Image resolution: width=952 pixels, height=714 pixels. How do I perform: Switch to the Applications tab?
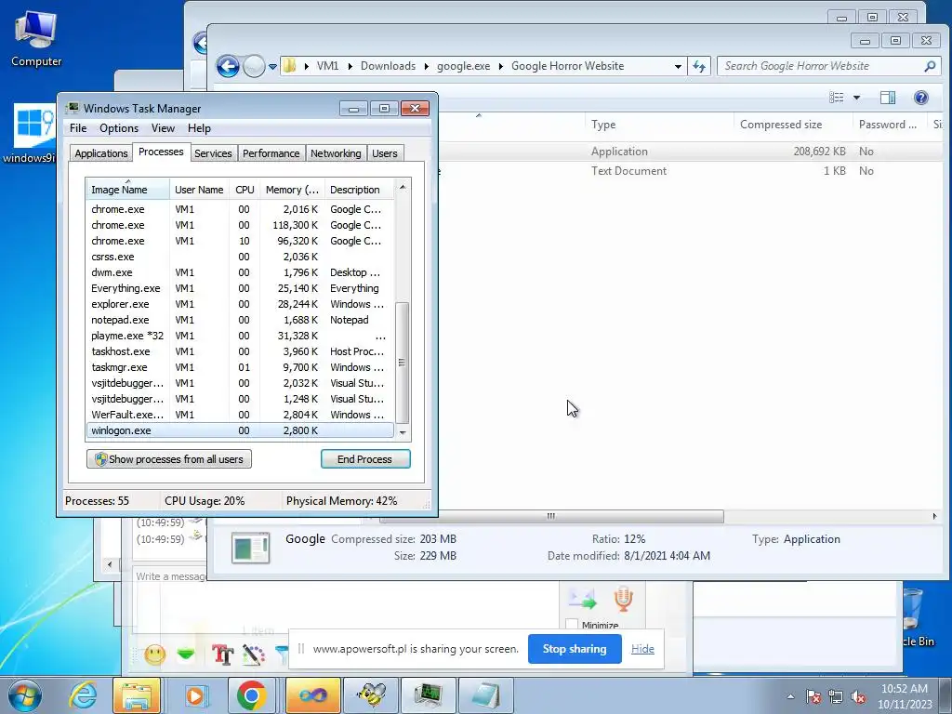(x=100, y=153)
